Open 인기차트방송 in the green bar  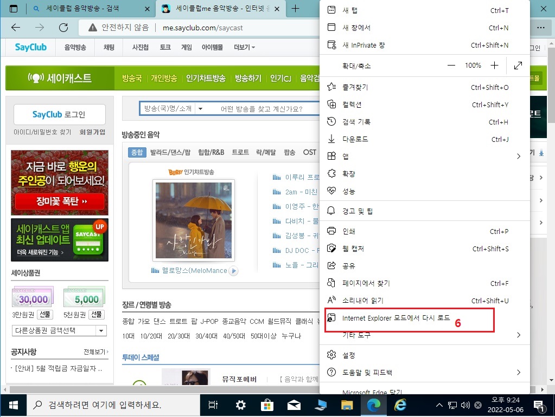pos(206,78)
